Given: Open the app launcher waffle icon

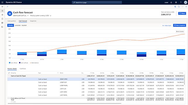Looking at the screenshot, I should 2,2.
